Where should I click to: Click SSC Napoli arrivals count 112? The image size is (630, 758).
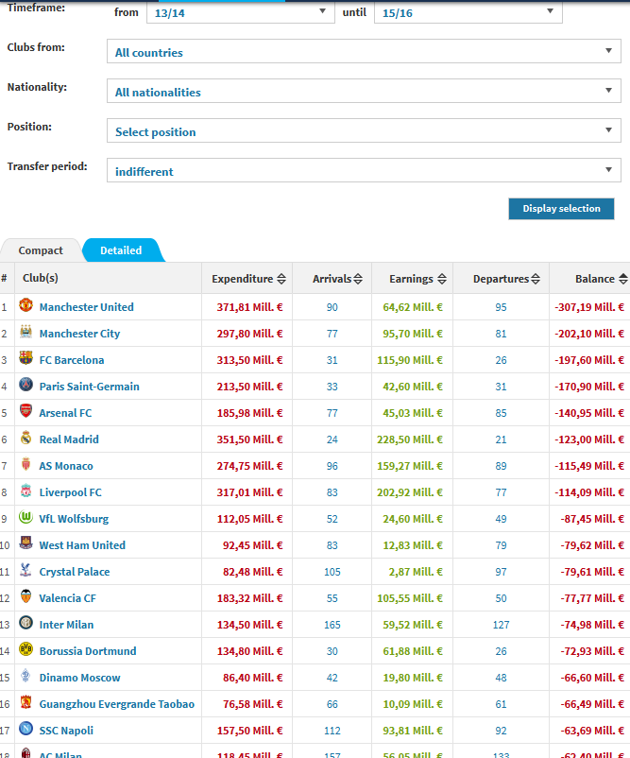click(x=332, y=731)
